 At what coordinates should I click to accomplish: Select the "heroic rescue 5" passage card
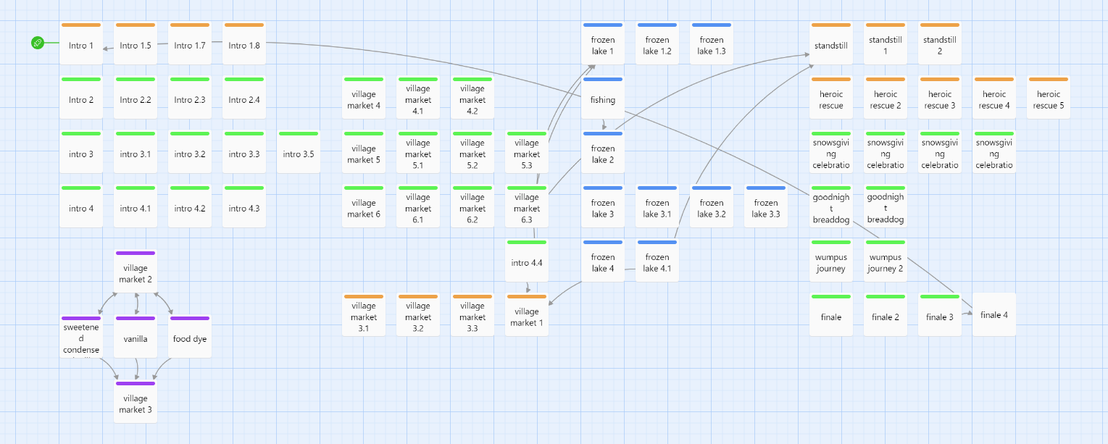coord(1049,98)
